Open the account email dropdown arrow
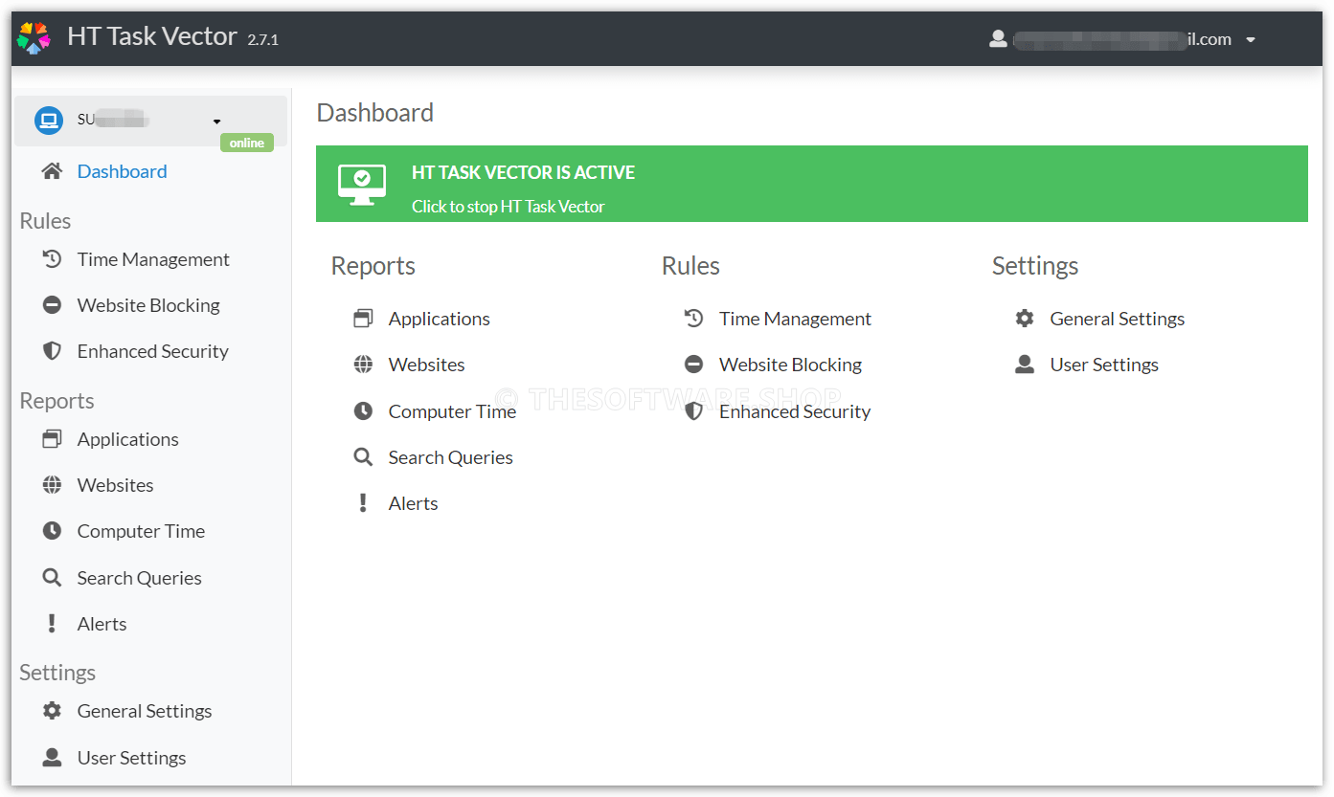Image resolution: width=1334 pixels, height=797 pixels. click(x=1250, y=40)
